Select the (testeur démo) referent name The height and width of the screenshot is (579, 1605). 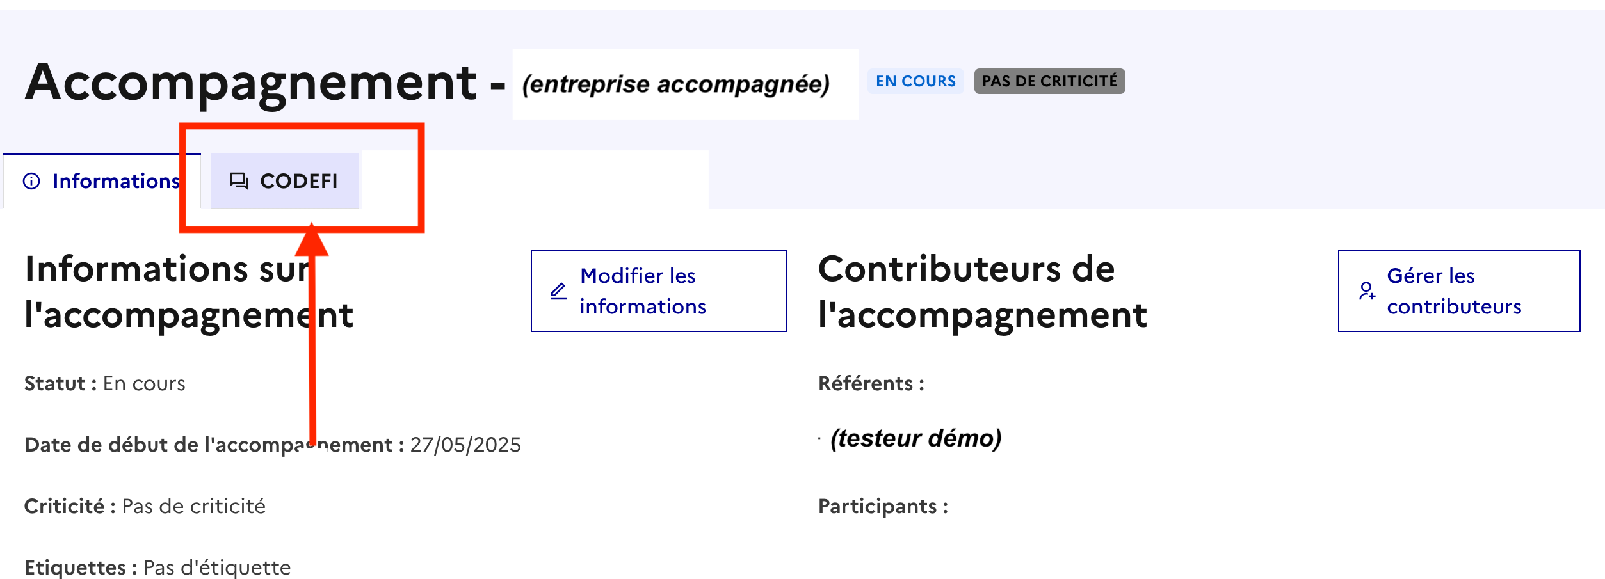(915, 439)
